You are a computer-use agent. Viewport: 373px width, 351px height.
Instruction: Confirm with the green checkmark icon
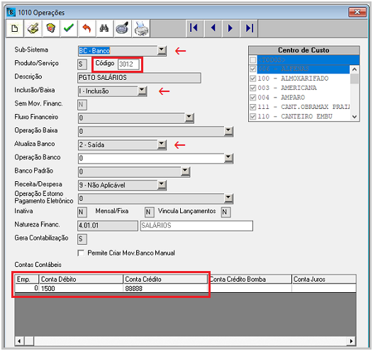(69, 28)
